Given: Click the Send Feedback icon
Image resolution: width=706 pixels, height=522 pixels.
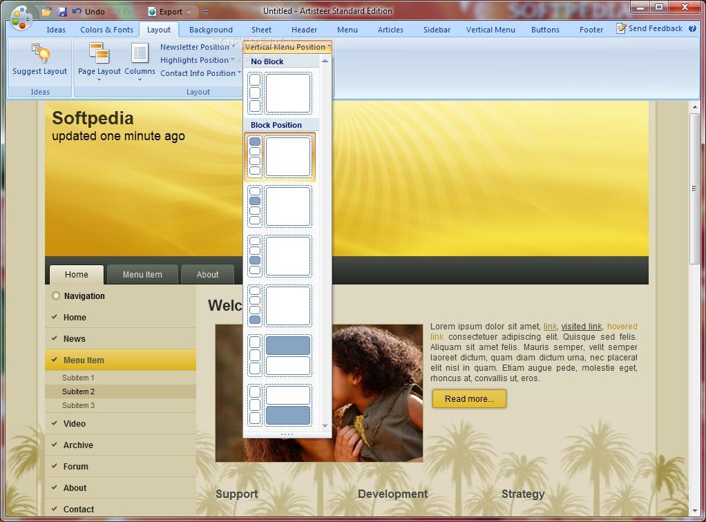Looking at the screenshot, I should point(621,28).
